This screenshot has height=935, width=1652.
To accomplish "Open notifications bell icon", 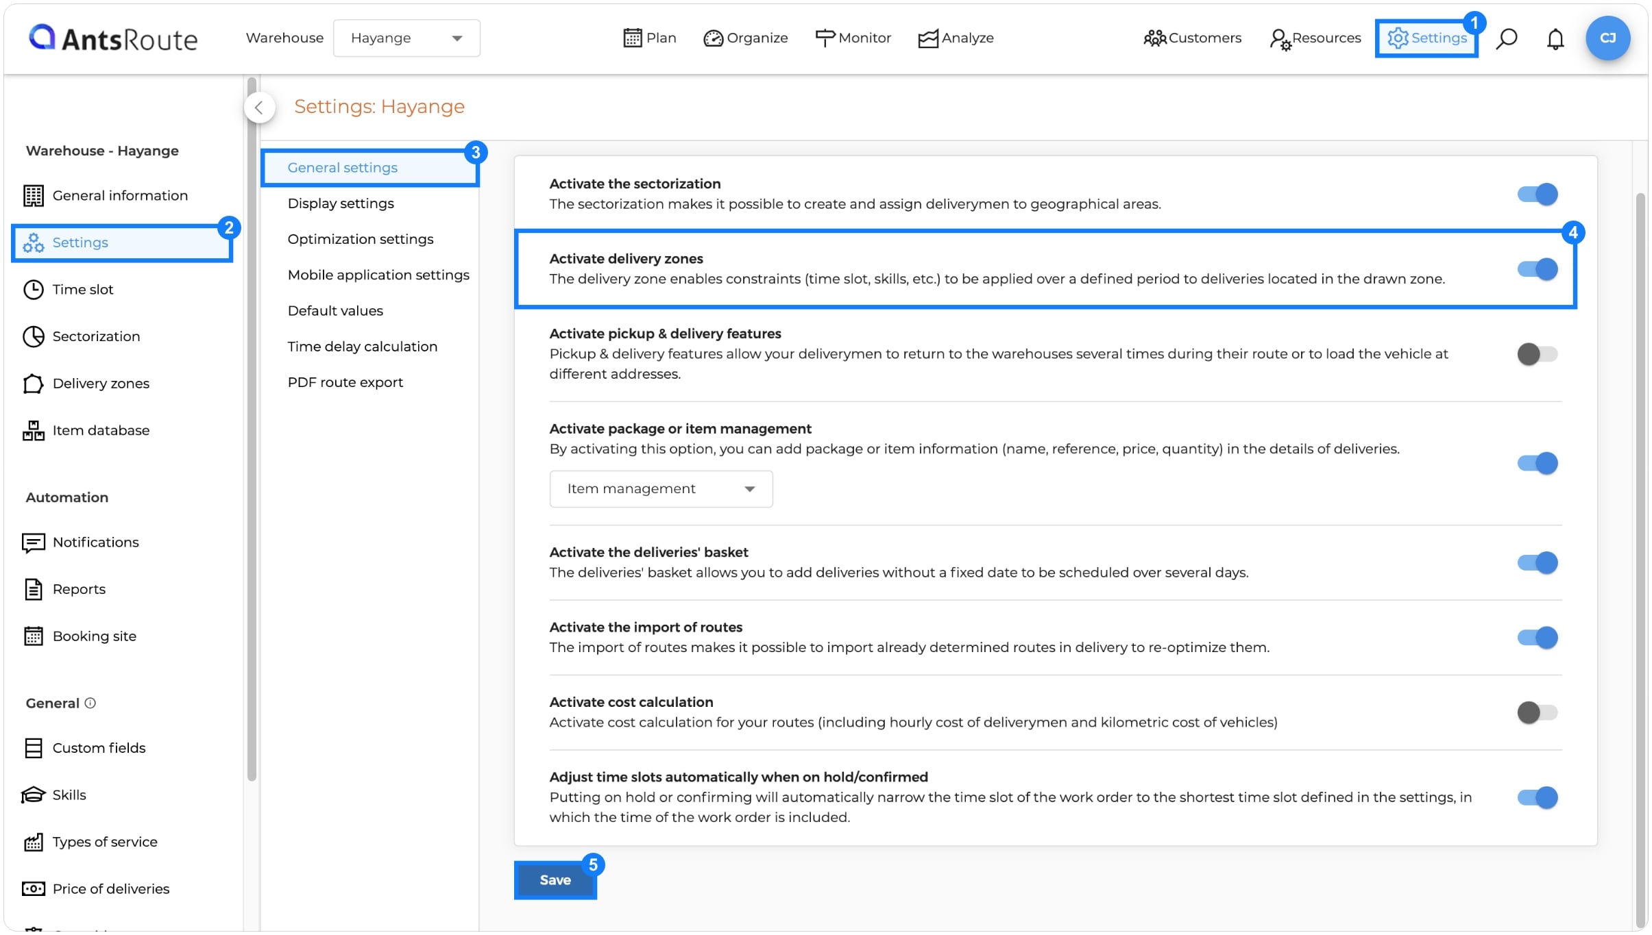I will [1555, 39].
